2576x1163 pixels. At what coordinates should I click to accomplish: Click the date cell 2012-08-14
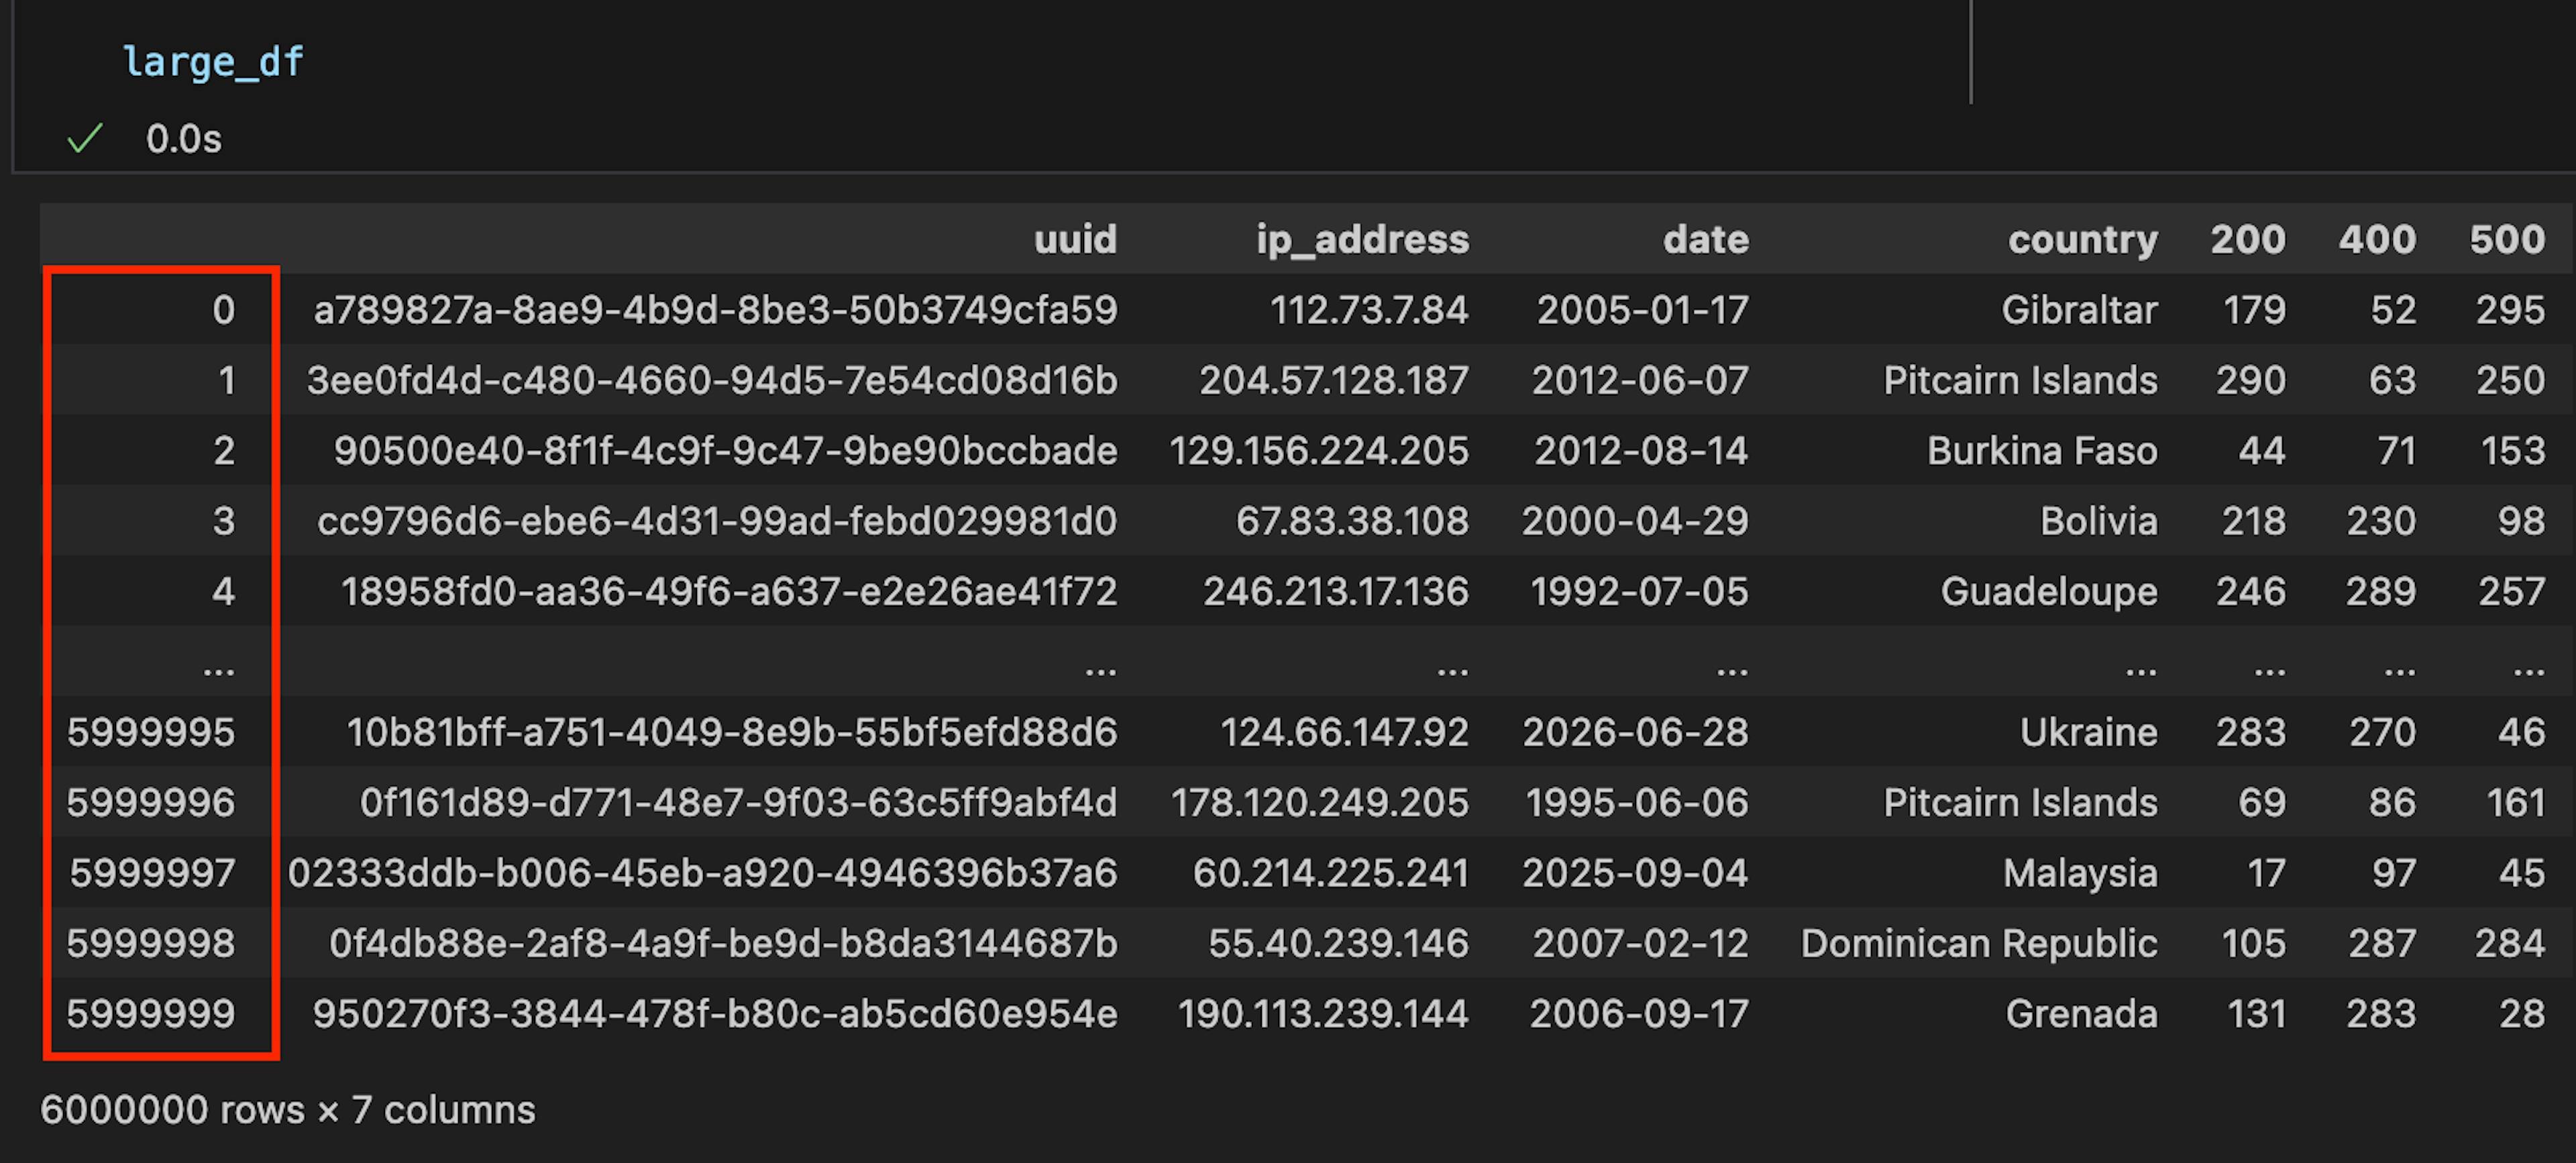1641,451
